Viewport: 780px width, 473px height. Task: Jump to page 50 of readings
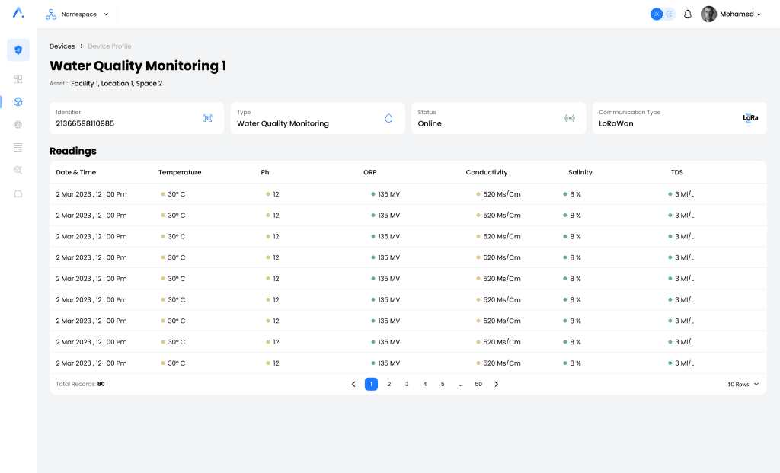pyautogui.click(x=478, y=385)
